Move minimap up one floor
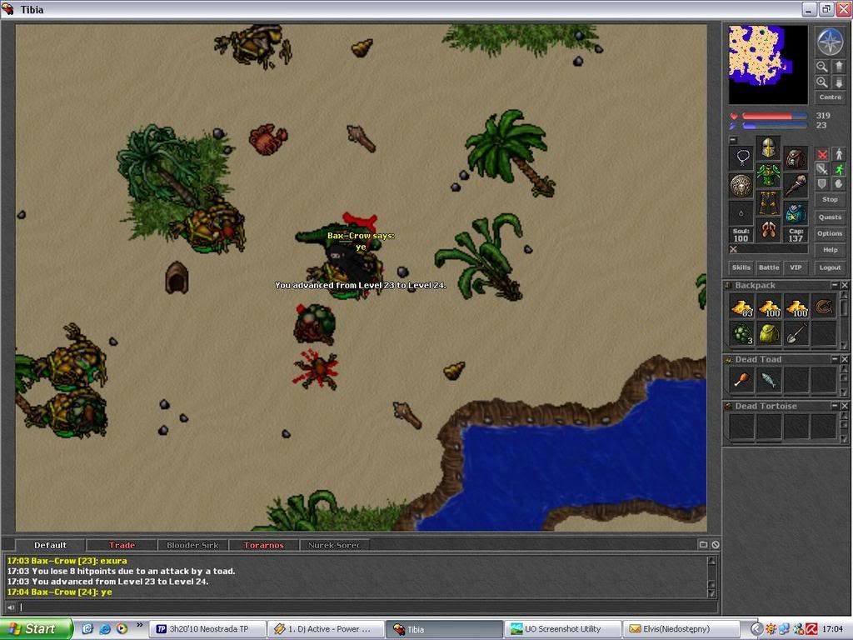The height and width of the screenshot is (640, 853). coord(838,67)
